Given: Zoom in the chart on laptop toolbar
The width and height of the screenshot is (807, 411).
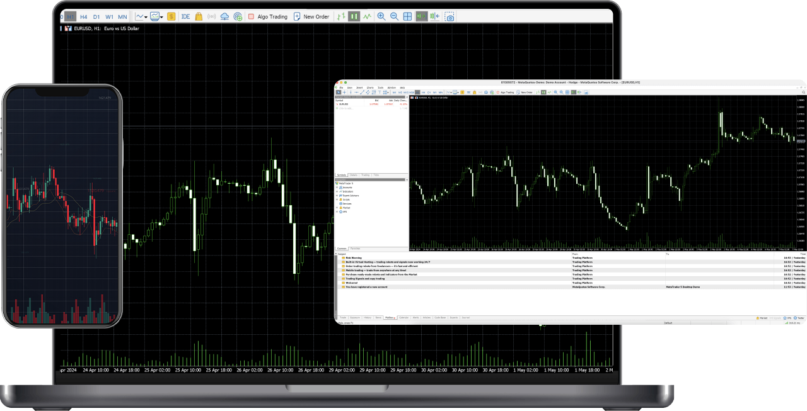Looking at the screenshot, I should [381, 16].
